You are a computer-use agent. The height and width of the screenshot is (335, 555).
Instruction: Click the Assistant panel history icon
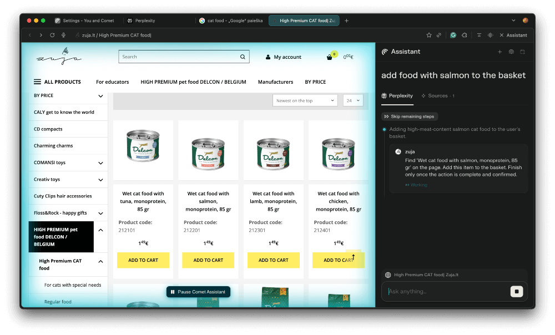(x=511, y=52)
